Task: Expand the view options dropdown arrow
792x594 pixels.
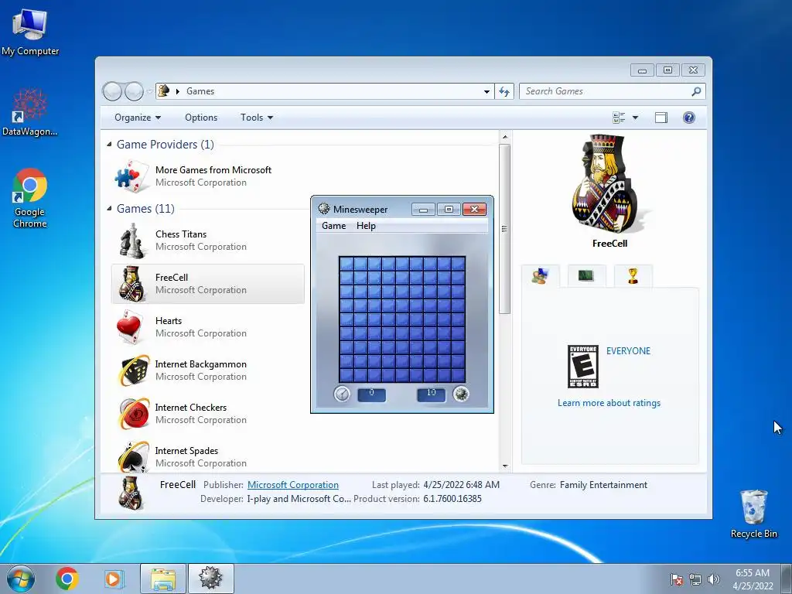Action: [x=636, y=118]
